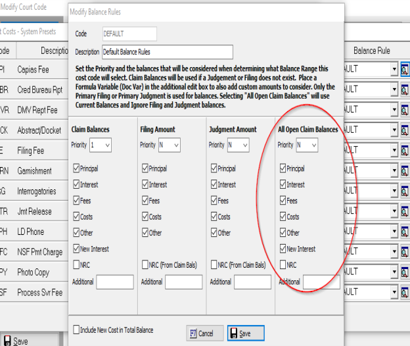Open the balance rule lookup for Filing Fee
Viewport: 410px width, 346px height.
tap(405, 151)
